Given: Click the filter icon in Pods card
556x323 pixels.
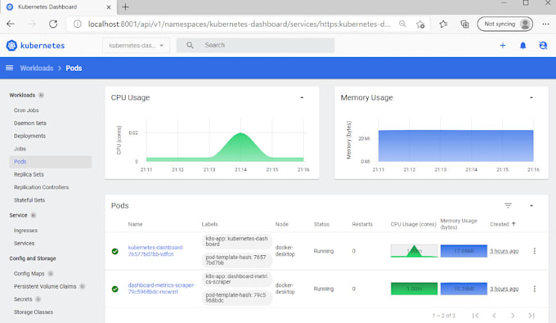Looking at the screenshot, I should click(508, 205).
